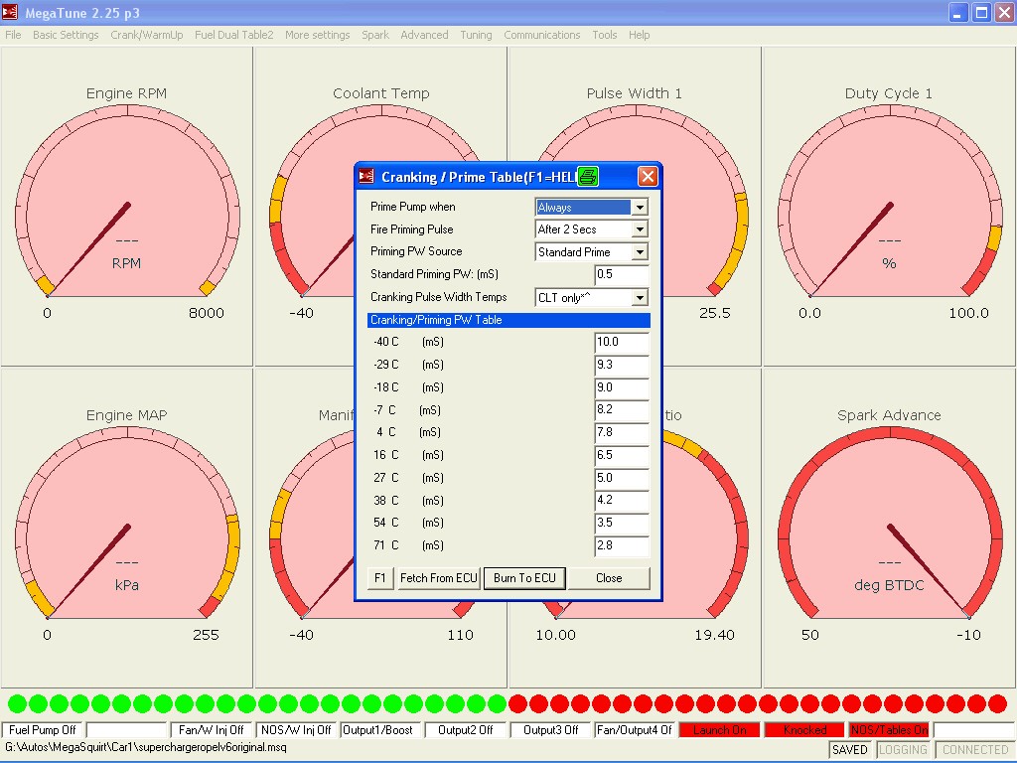1017x763 pixels.
Task: Select the 27 C pulse width field
Action: tap(622, 478)
